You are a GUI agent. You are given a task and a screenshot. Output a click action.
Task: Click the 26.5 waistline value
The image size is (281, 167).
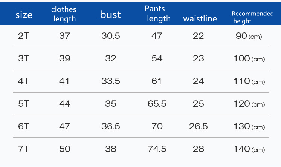pyautogui.click(x=199, y=126)
